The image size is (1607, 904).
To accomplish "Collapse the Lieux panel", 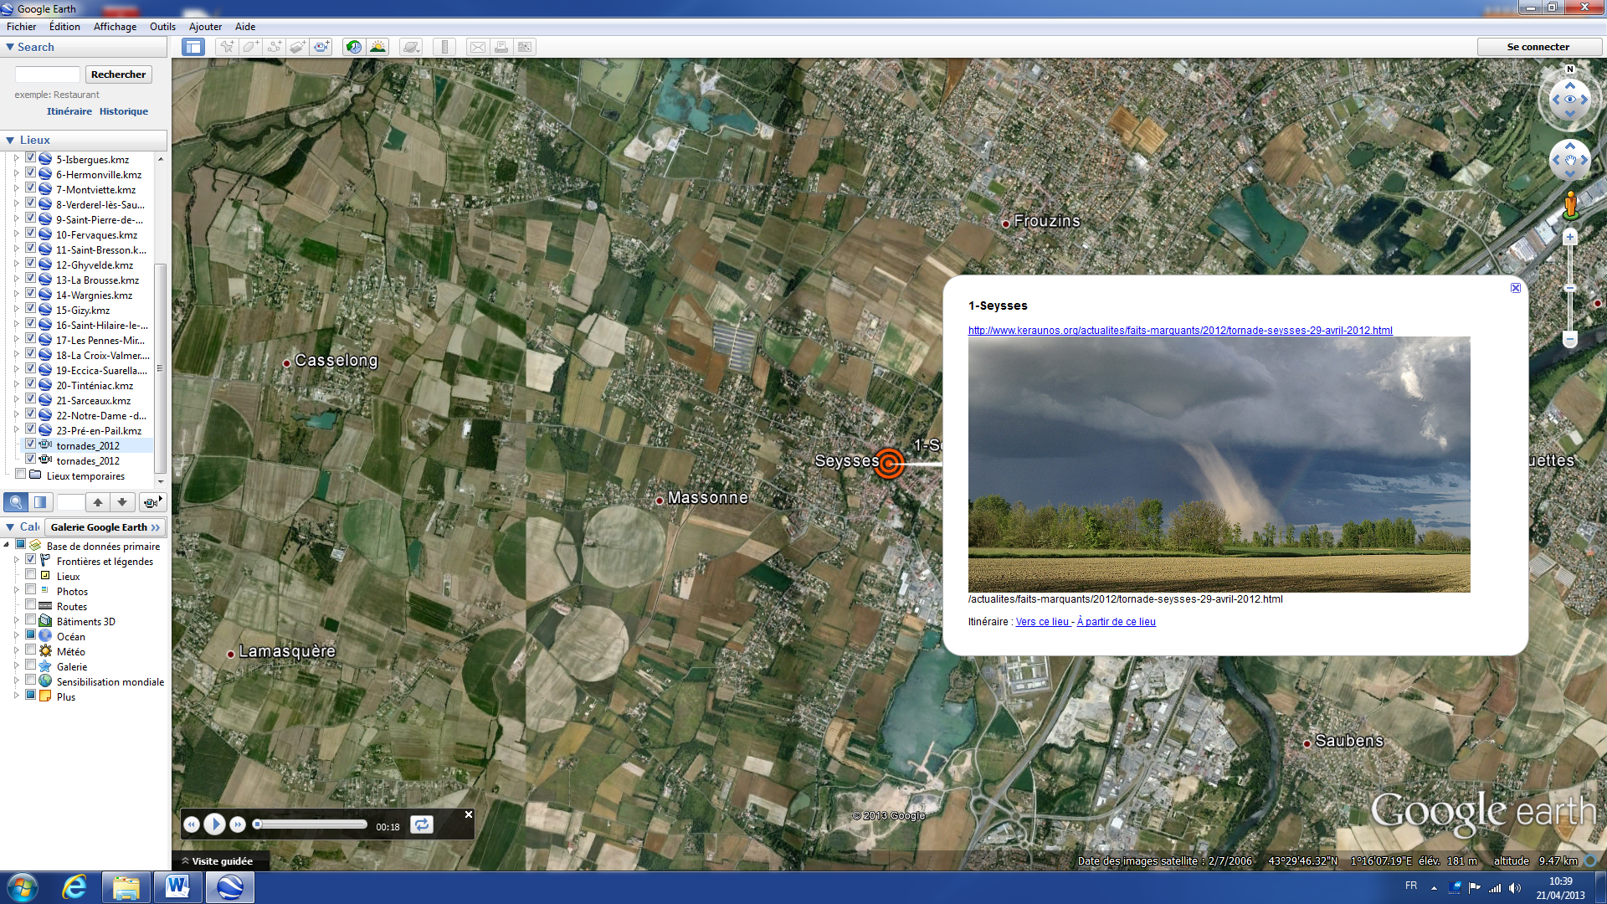I will coord(10,140).
